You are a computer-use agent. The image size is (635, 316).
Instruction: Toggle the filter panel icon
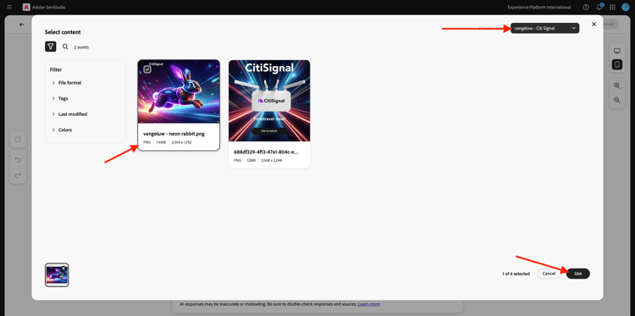[50, 47]
